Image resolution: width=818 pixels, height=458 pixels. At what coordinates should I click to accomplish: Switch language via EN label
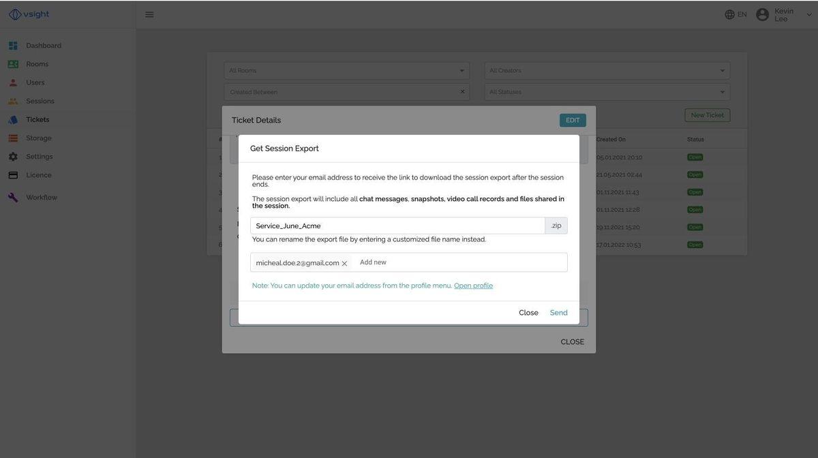click(742, 14)
